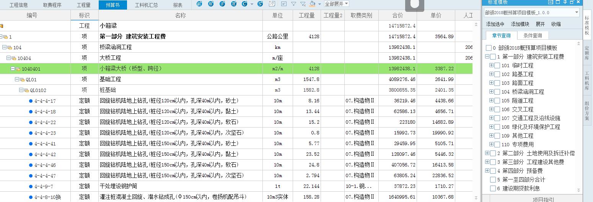
Task: Close the 标准模板 panel
Action: [x=578, y=2]
